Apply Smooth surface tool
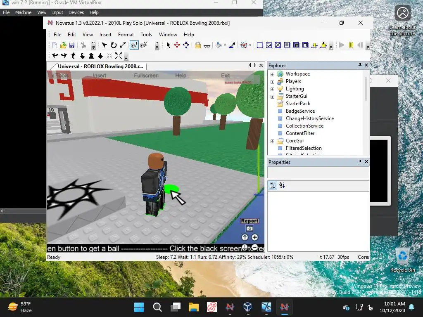This screenshot has width=423, height=317. pos(260,45)
